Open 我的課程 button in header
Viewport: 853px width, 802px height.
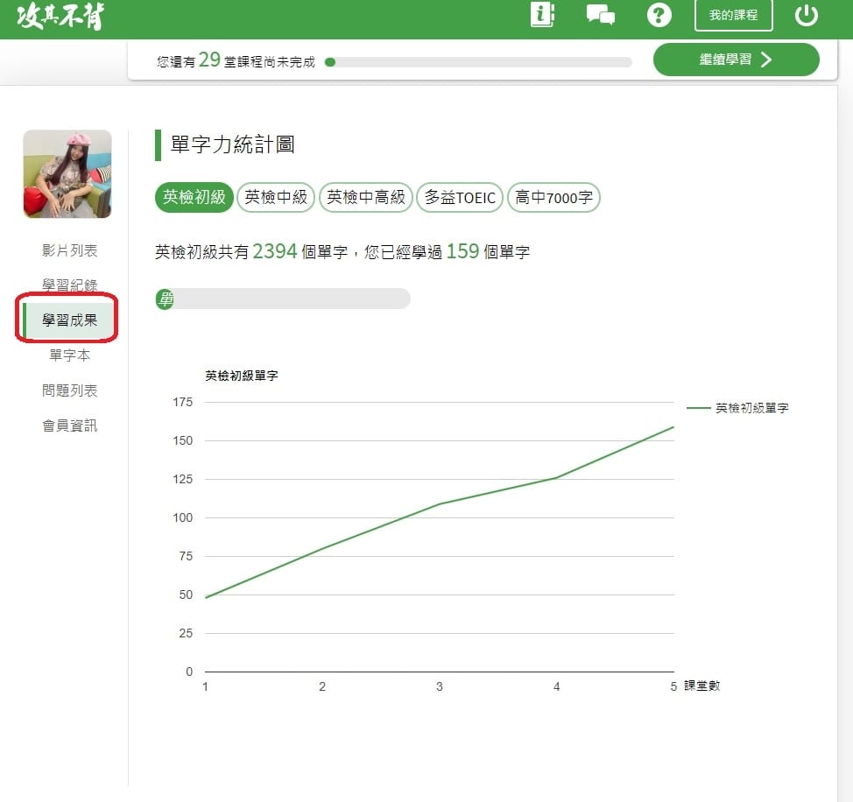tap(733, 16)
